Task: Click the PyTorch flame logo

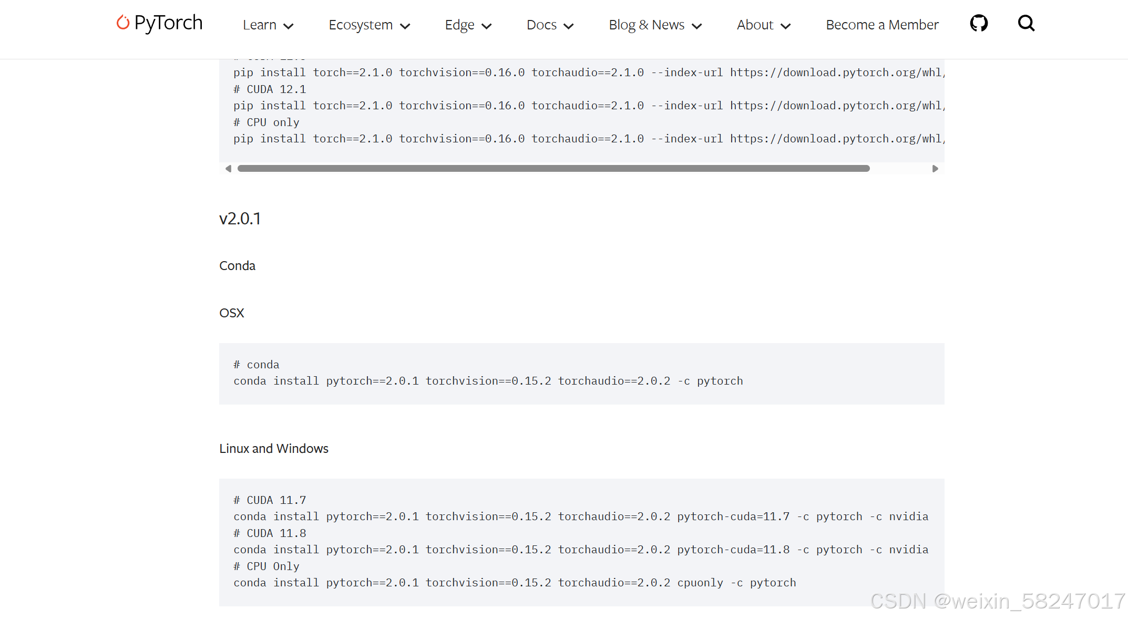Action: coord(122,23)
